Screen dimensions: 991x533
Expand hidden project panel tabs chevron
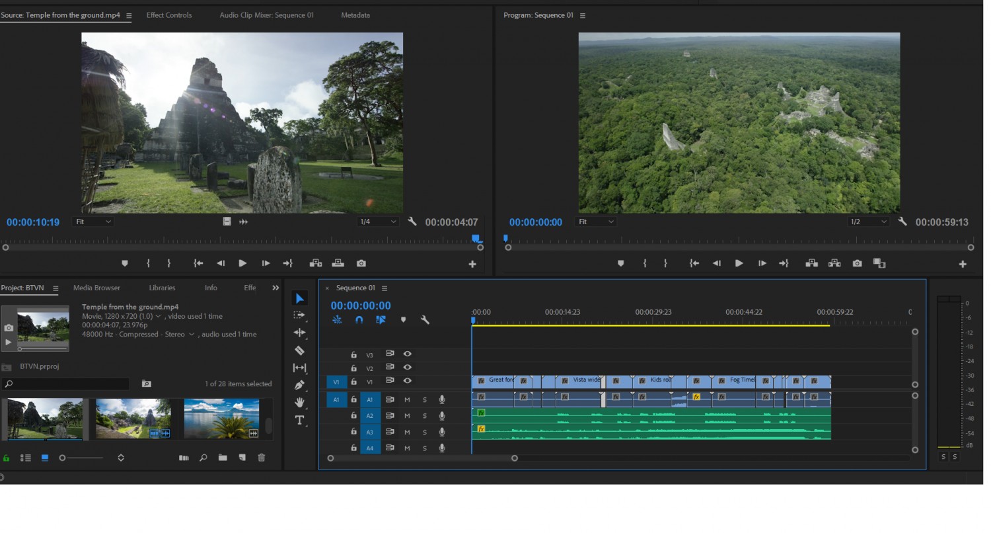click(x=275, y=288)
